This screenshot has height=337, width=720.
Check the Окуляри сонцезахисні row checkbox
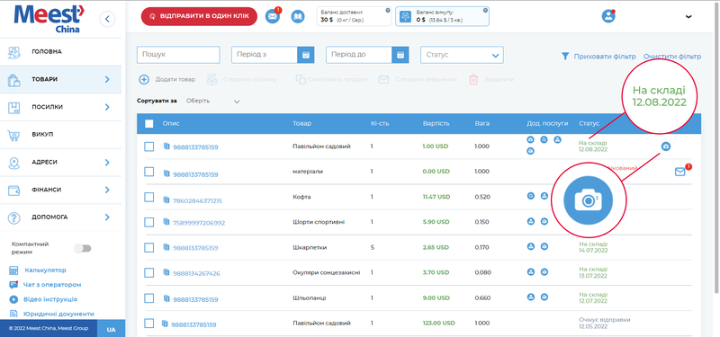coord(148,273)
